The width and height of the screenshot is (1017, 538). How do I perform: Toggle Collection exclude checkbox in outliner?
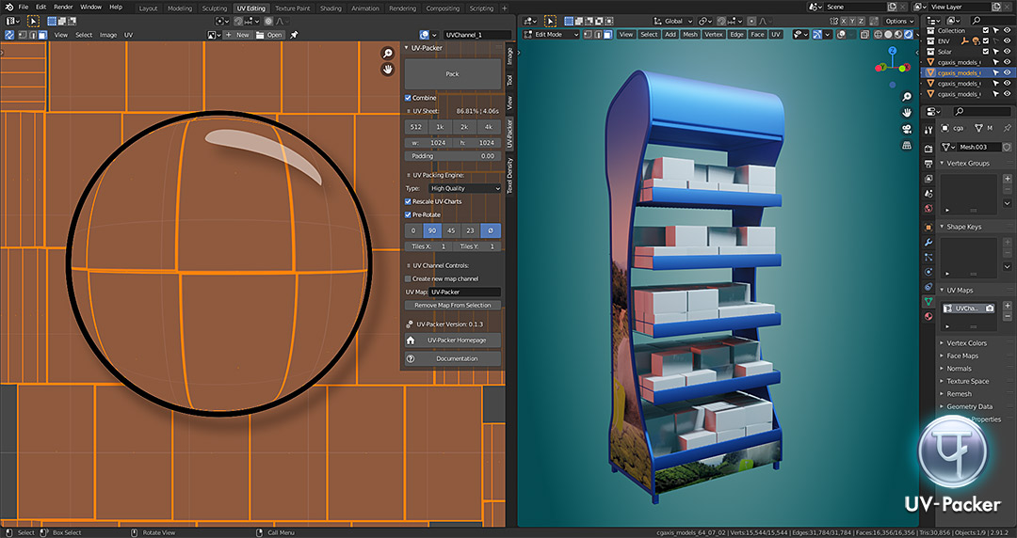click(x=986, y=30)
